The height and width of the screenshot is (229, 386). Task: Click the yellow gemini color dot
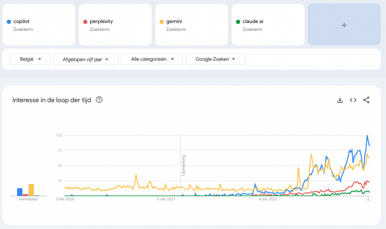coord(162,22)
